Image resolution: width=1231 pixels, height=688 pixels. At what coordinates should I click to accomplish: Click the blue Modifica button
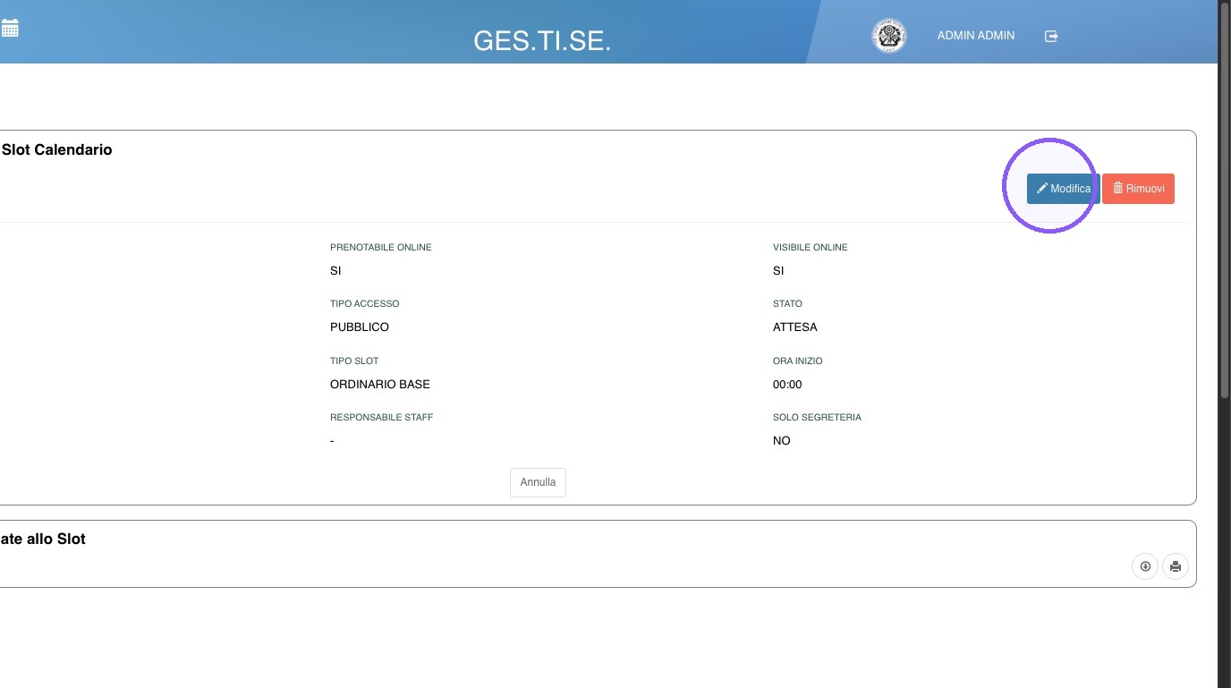pyautogui.click(x=1064, y=189)
